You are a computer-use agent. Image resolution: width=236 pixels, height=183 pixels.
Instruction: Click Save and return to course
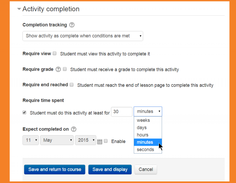55,169
